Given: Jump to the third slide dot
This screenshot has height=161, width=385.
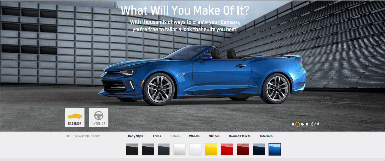Looking at the screenshot, I should point(302,124).
